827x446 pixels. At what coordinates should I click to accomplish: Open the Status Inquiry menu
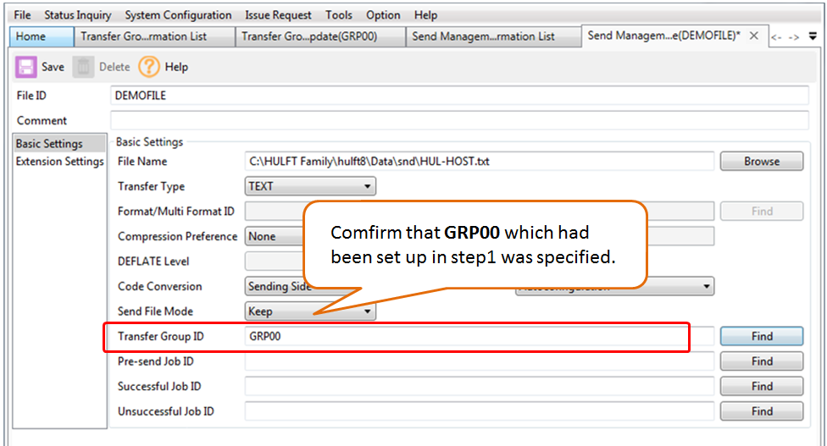tap(79, 15)
